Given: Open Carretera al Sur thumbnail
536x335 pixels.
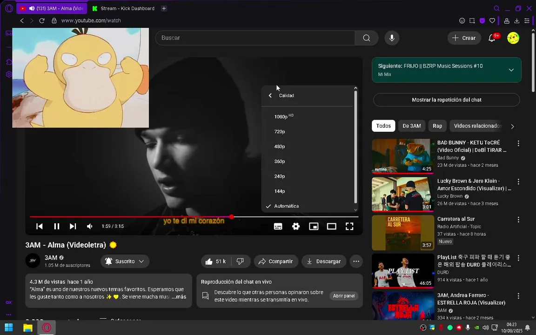Looking at the screenshot, I should click(402, 233).
